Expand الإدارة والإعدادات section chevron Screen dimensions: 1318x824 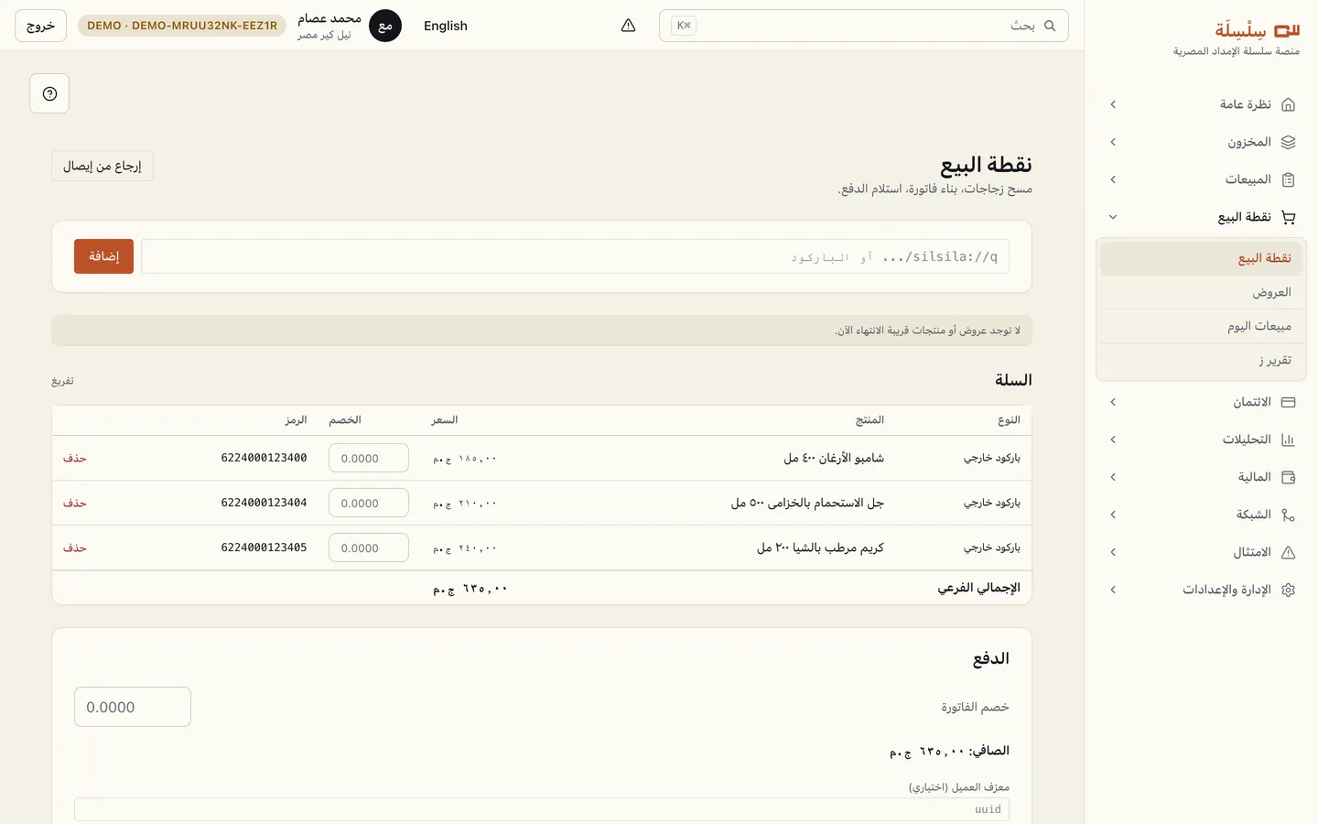pos(1113,590)
